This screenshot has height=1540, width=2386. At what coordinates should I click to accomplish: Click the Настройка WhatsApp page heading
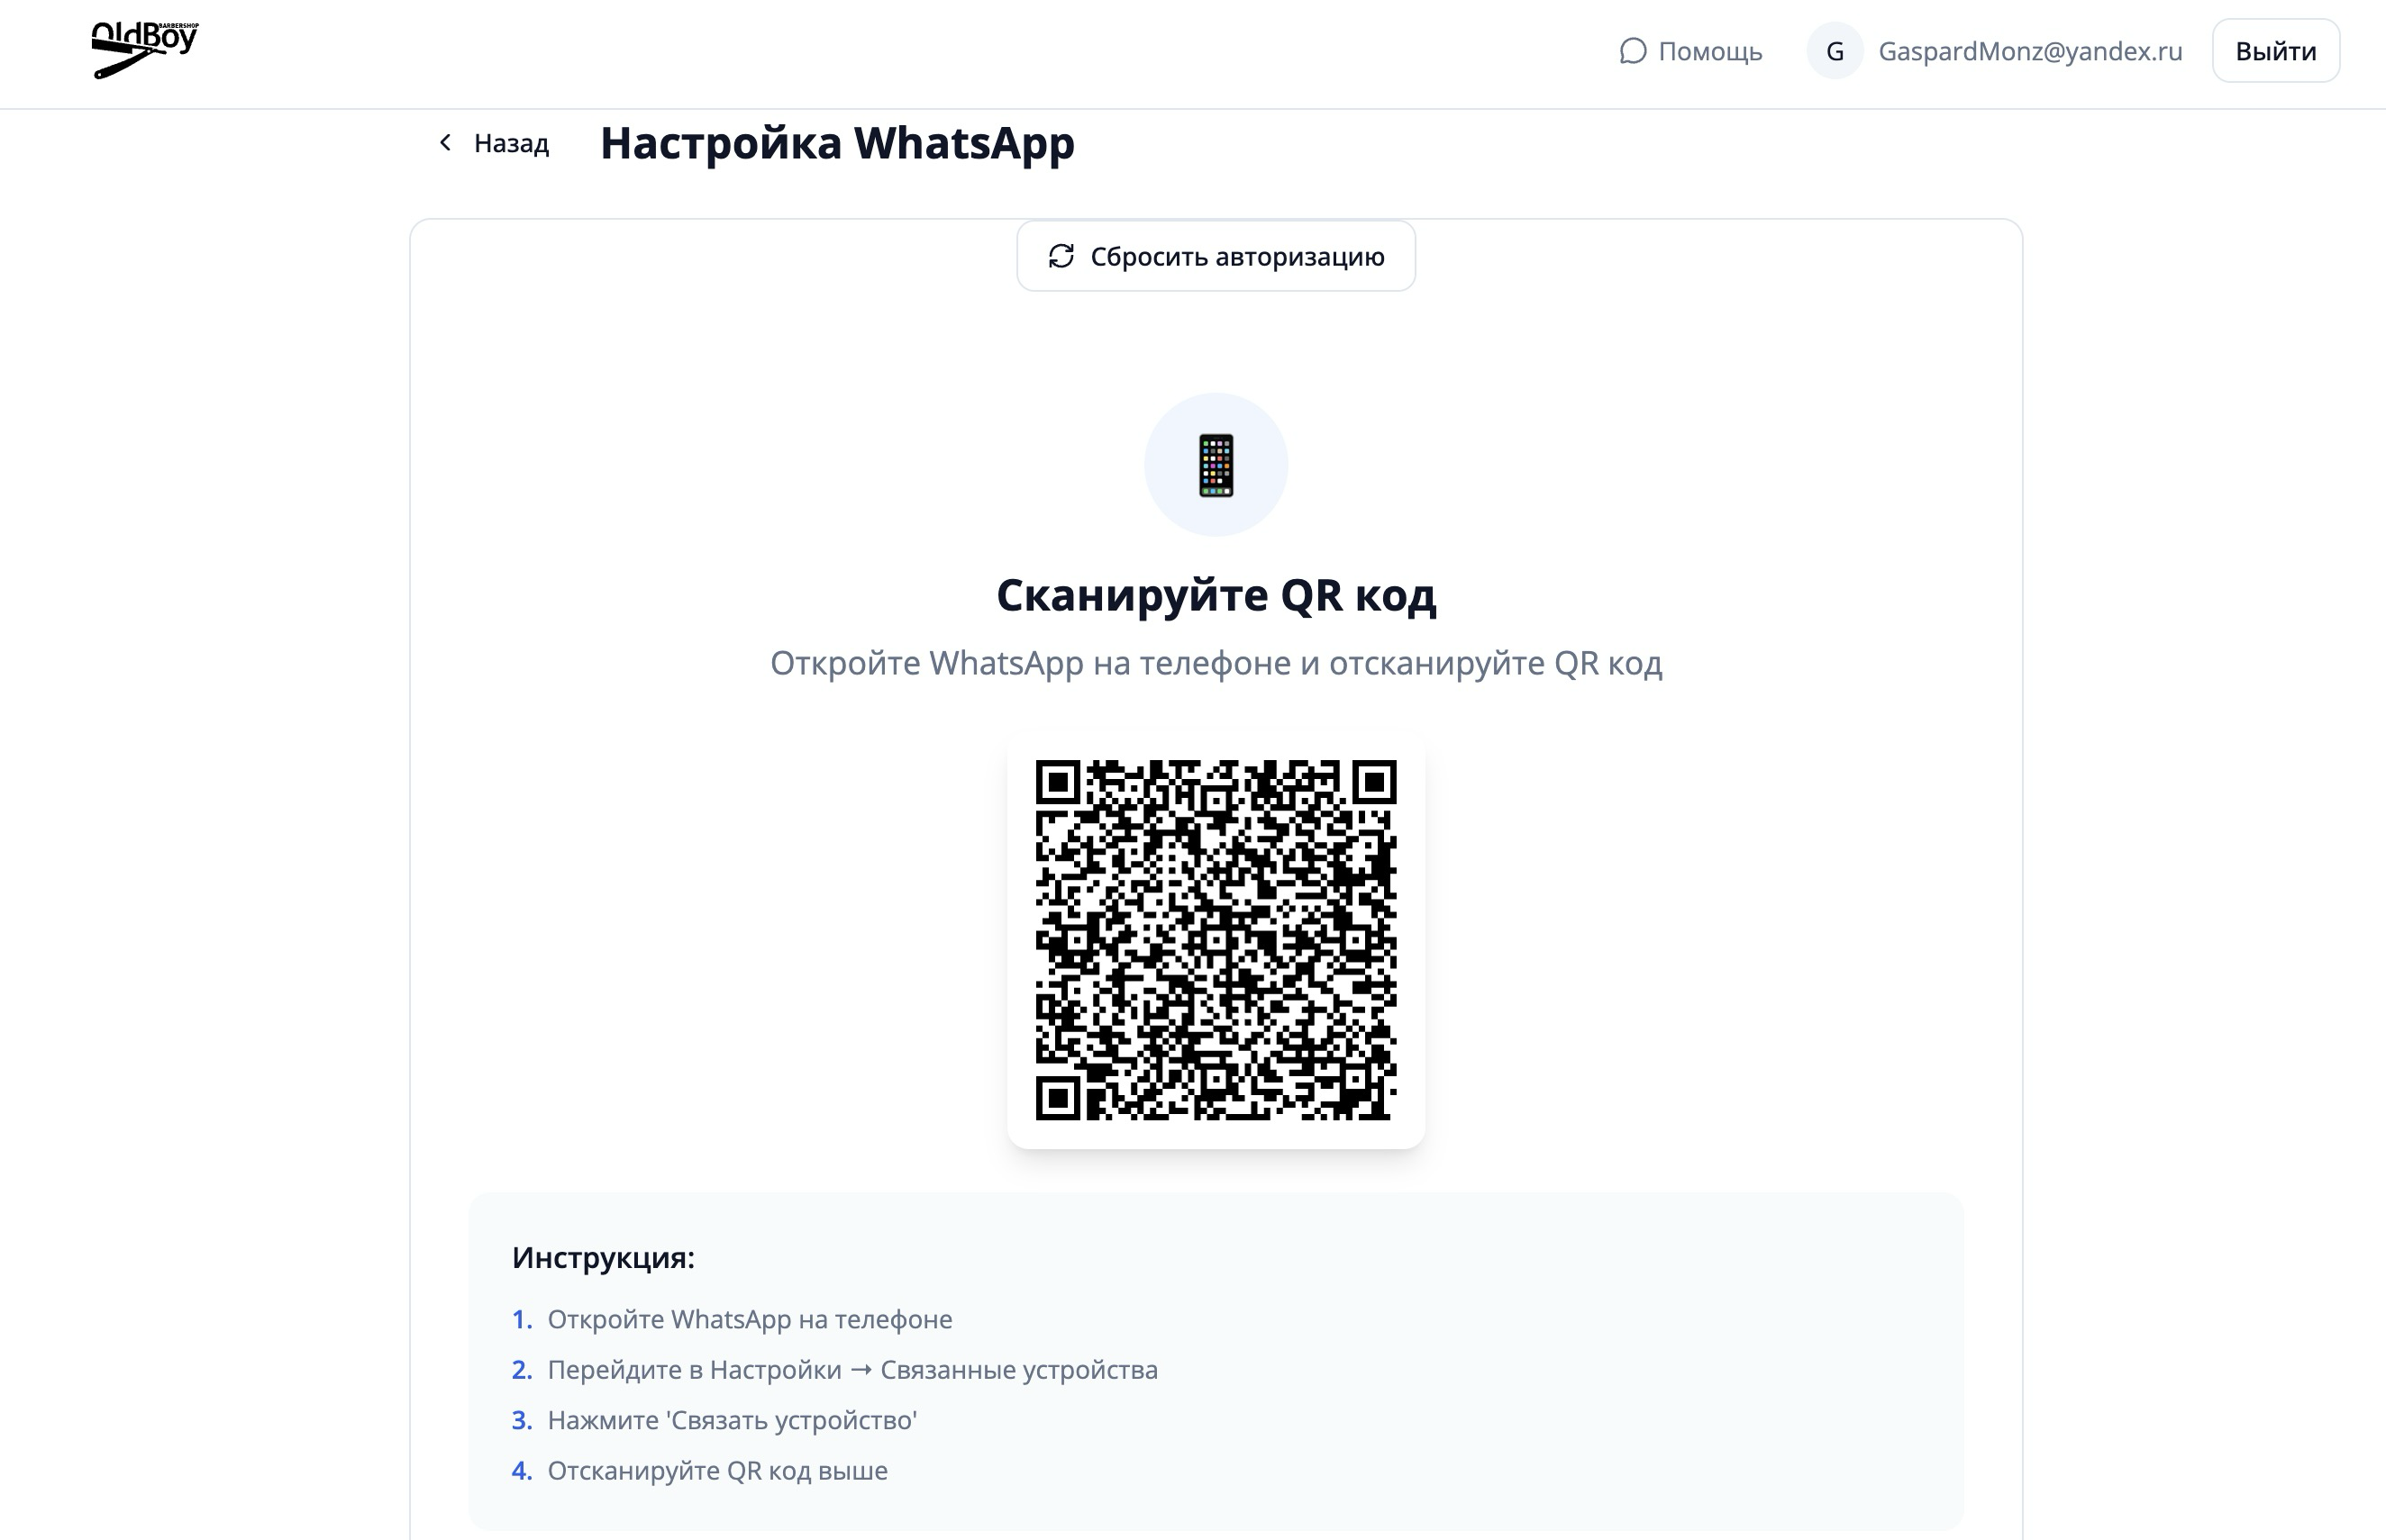pos(836,143)
